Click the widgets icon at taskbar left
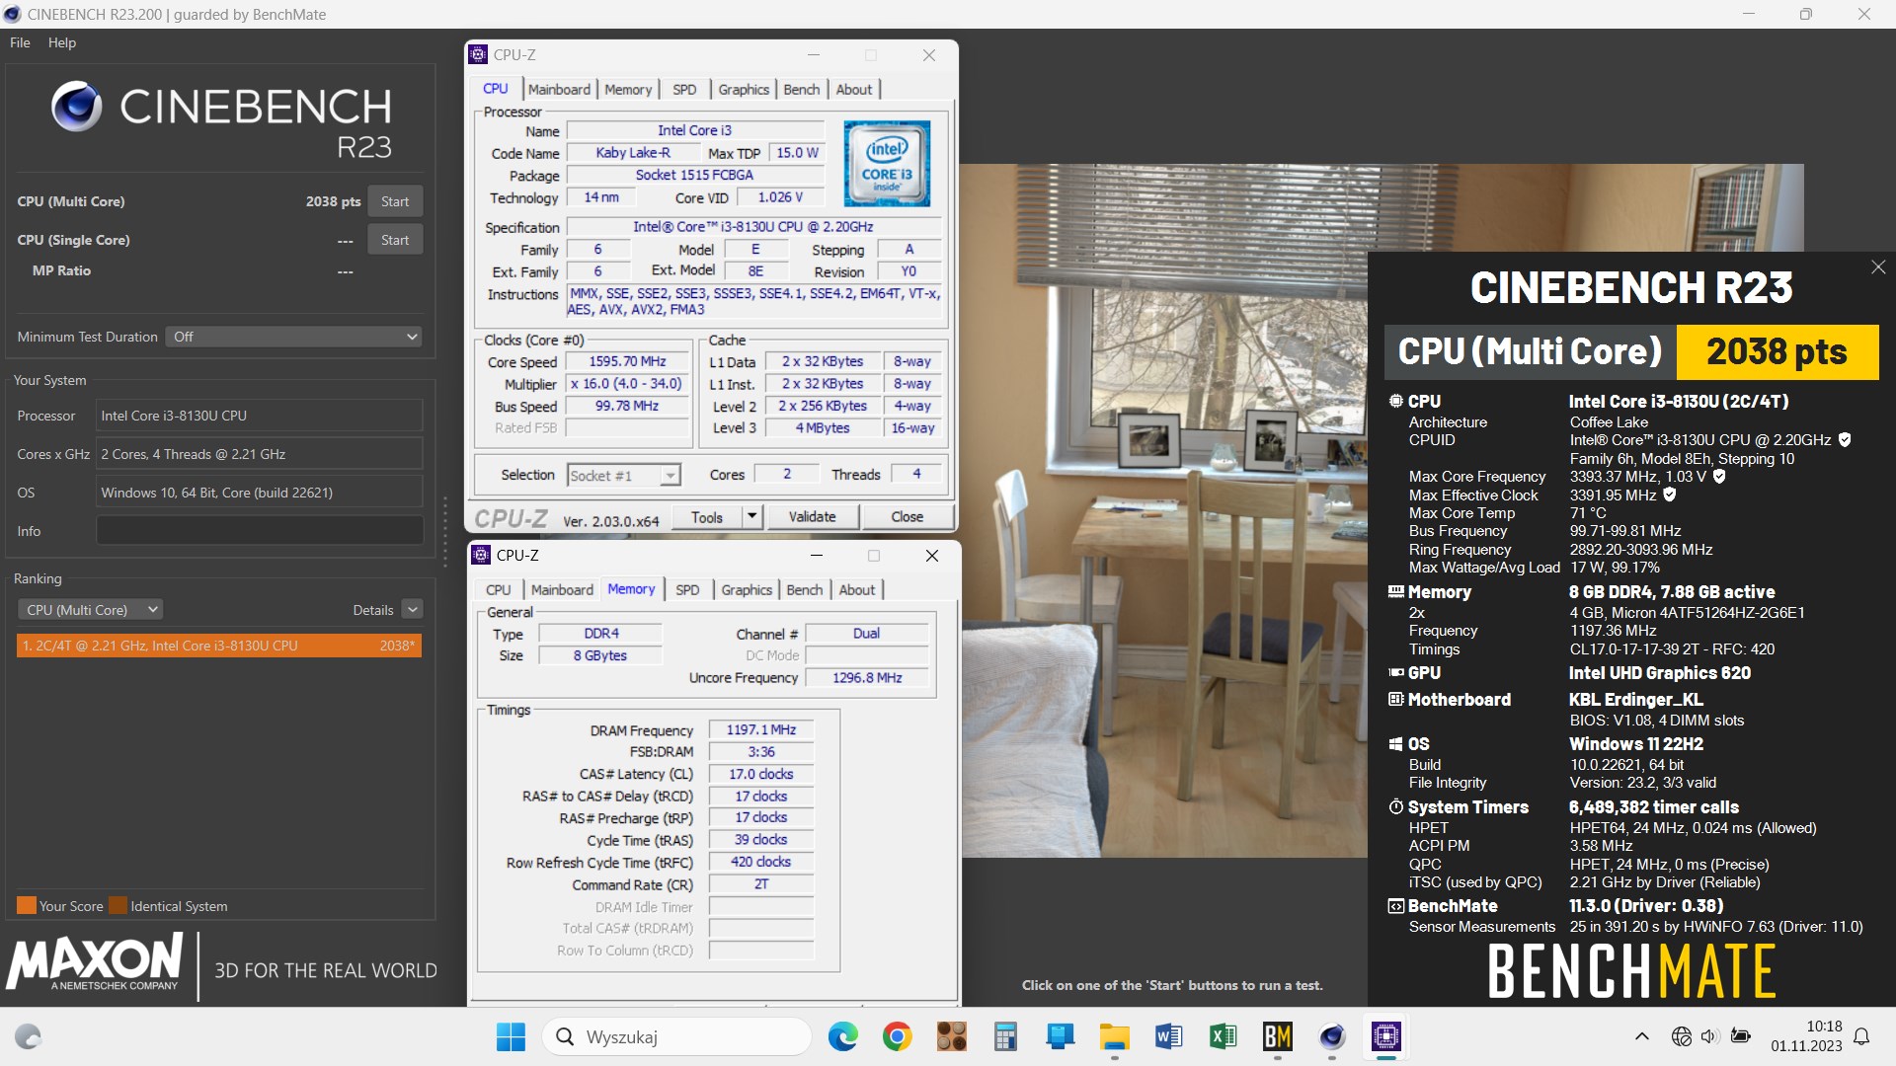Viewport: 1896px width, 1066px height. point(28,1036)
